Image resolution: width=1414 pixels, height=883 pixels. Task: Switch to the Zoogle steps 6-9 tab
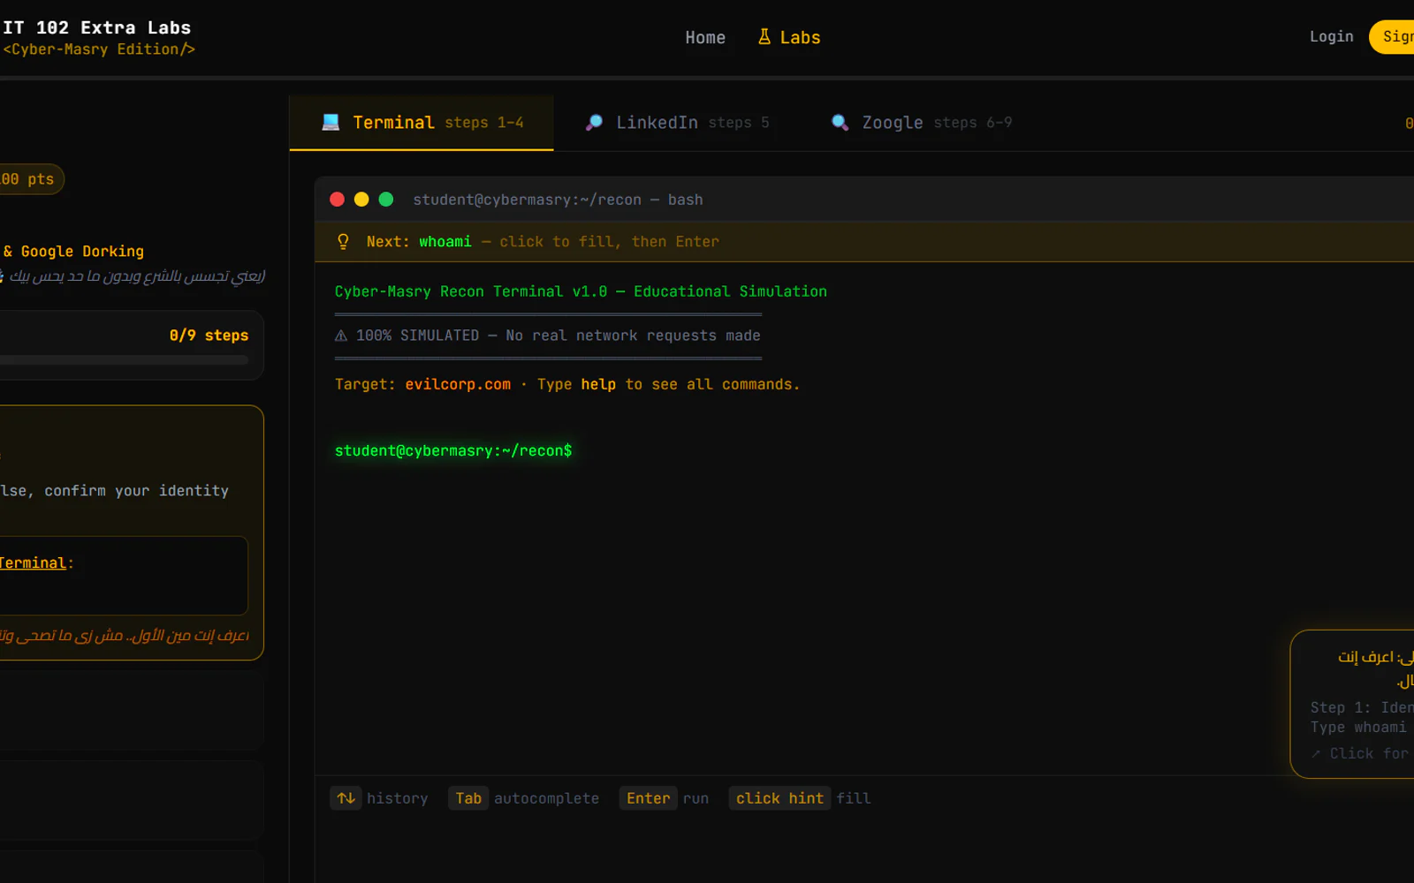922,123
